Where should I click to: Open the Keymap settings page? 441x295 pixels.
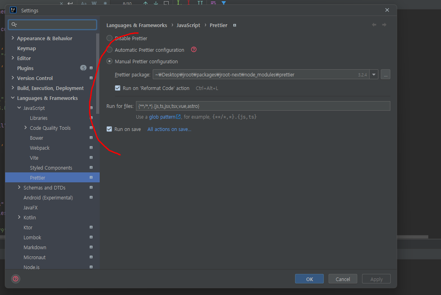(26, 48)
